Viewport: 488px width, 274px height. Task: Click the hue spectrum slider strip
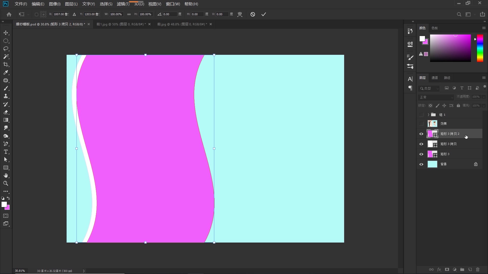(480, 48)
